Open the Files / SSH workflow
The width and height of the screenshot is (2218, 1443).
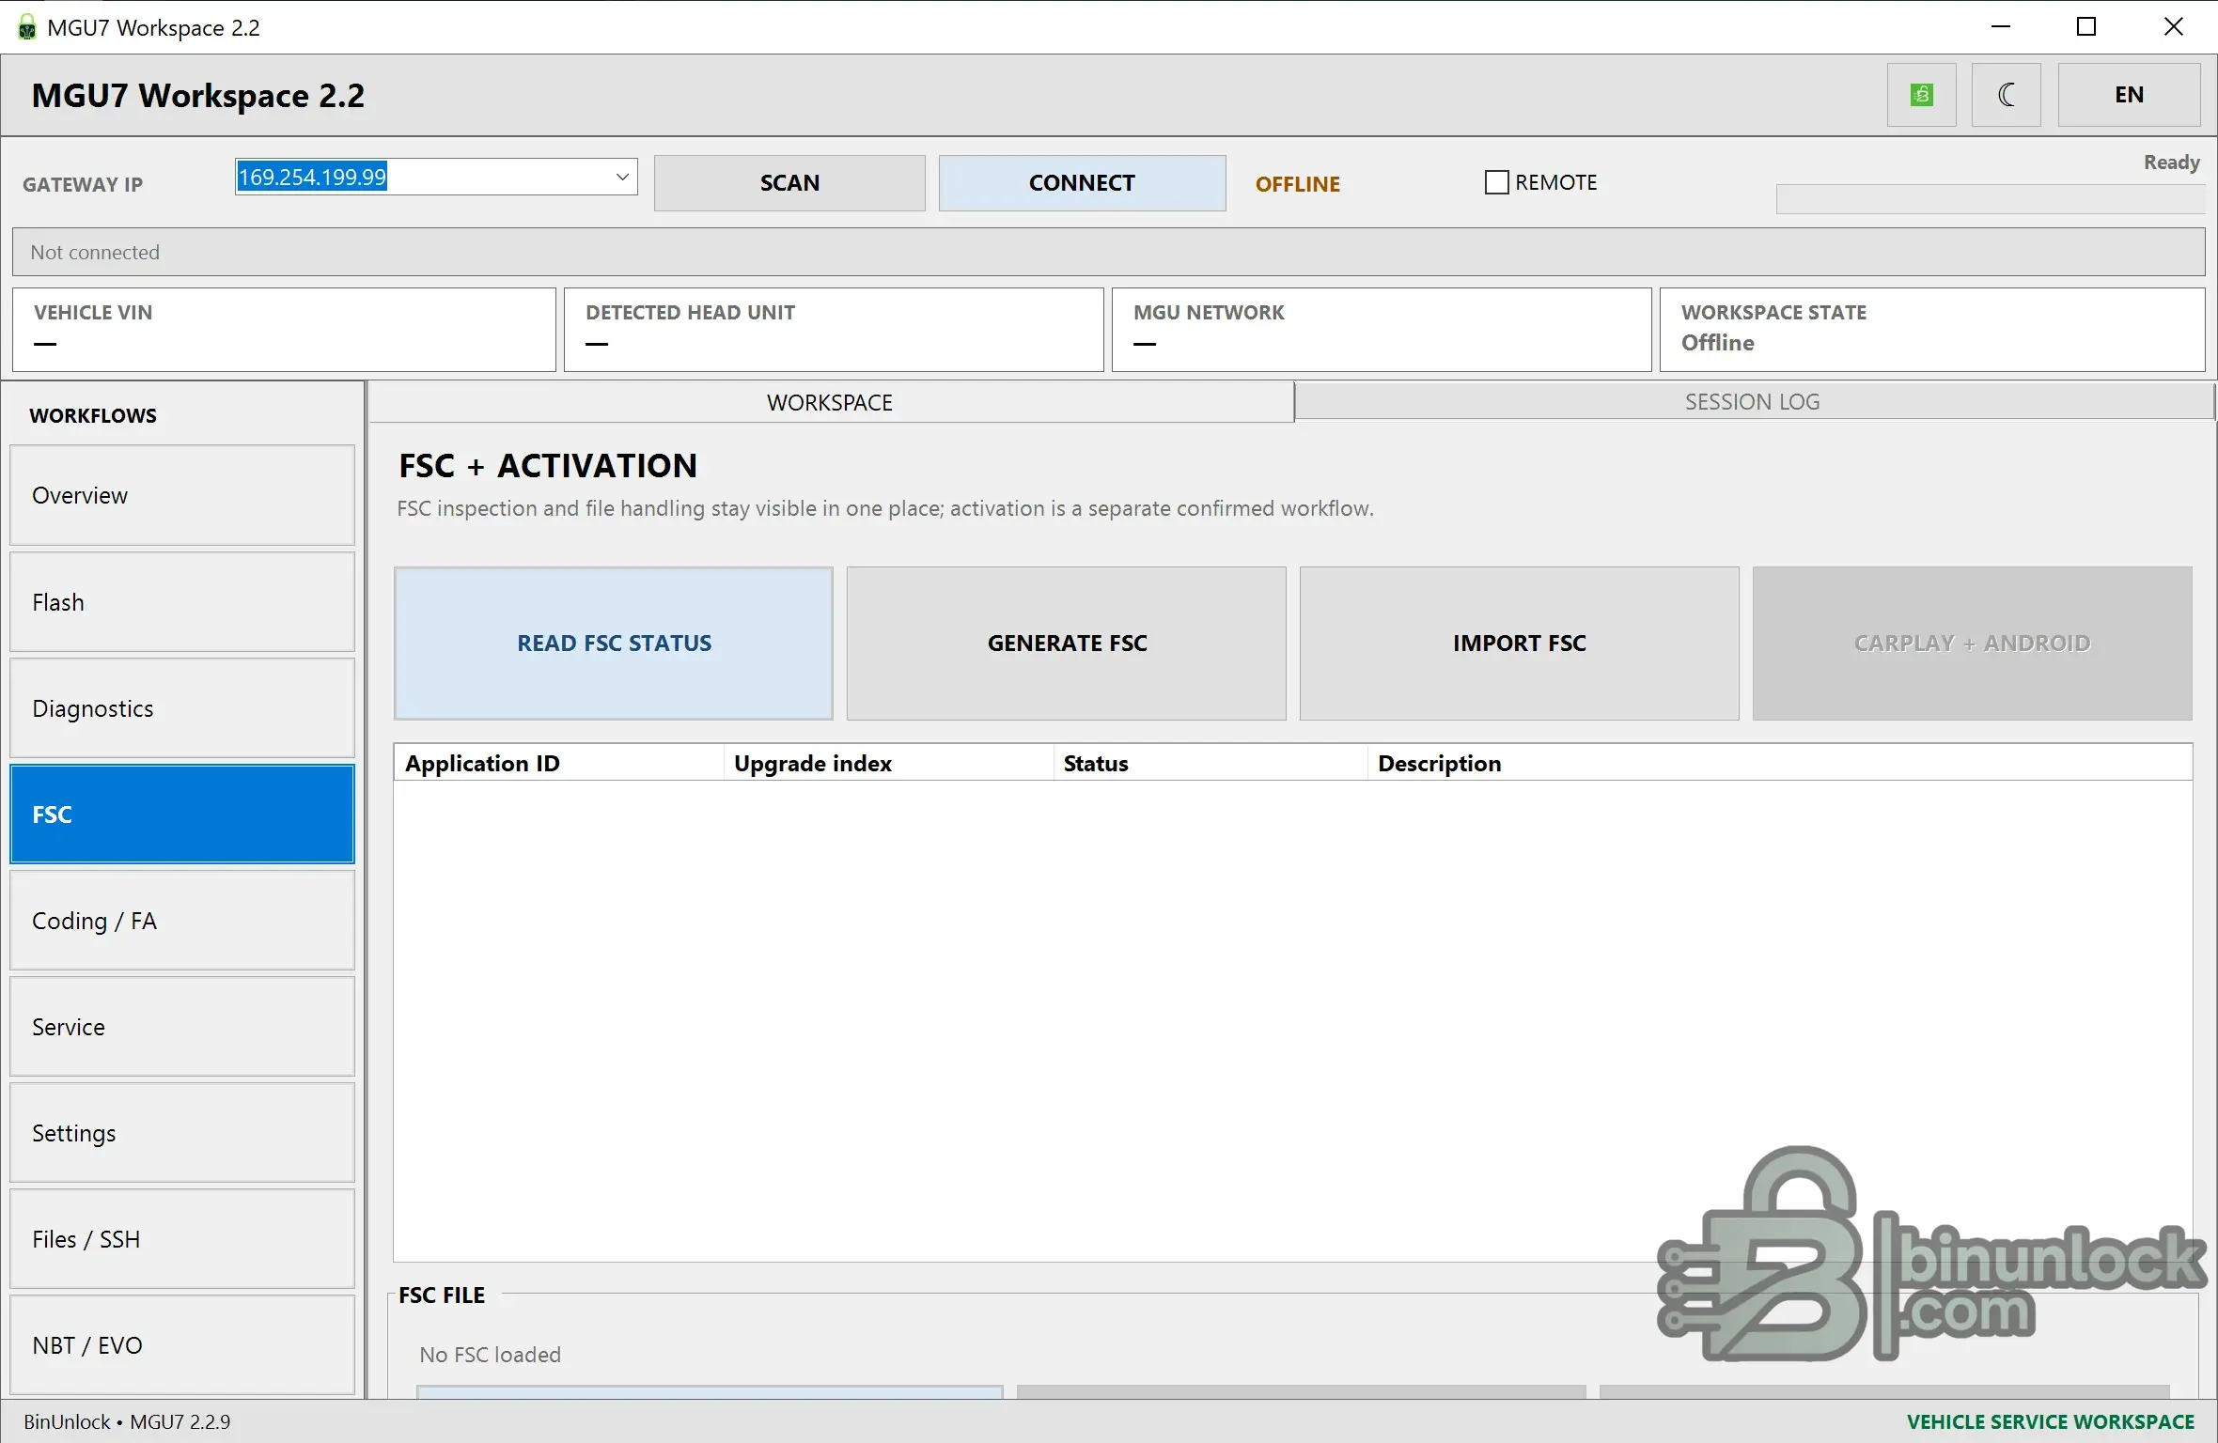coord(182,1239)
